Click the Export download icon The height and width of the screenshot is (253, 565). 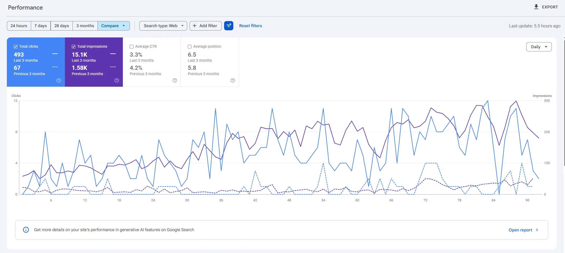[536, 7]
